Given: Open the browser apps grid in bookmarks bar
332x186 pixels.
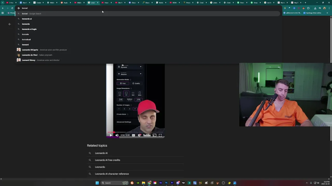Looking at the screenshot, I should pos(3,13).
